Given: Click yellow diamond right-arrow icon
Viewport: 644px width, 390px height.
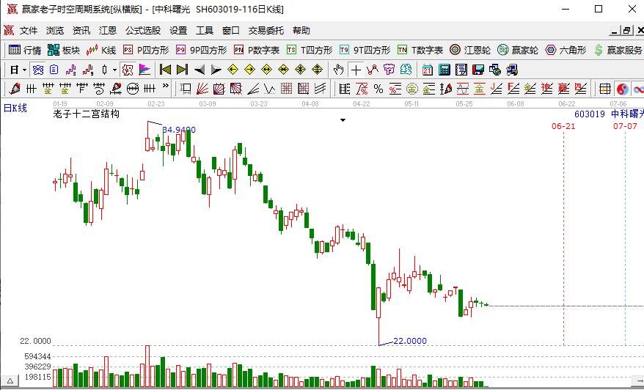Looking at the screenshot, I should (249, 70).
